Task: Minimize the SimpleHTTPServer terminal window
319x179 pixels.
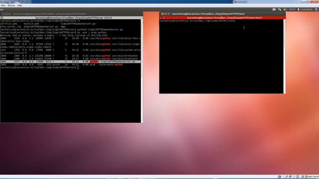Action: pyautogui.click(x=6, y=14)
